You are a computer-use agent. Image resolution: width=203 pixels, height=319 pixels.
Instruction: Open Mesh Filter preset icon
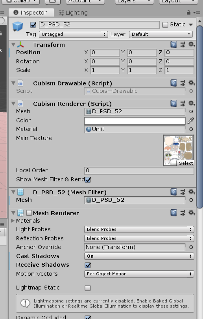[183, 192]
